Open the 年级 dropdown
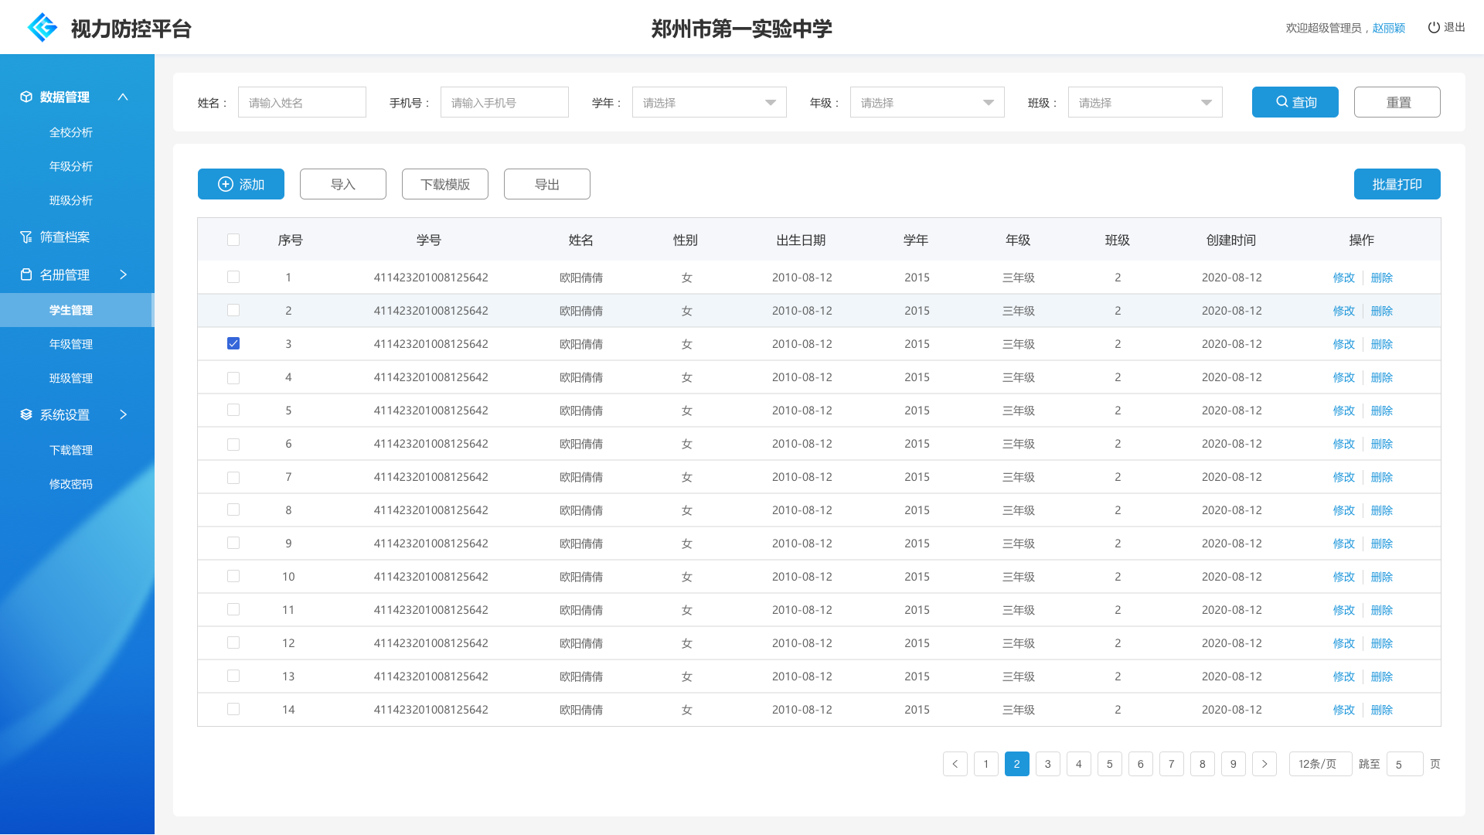The width and height of the screenshot is (1484, 835). 927,102
